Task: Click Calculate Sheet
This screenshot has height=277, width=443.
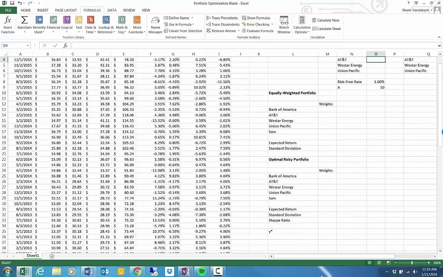Action: pos(326,28)
